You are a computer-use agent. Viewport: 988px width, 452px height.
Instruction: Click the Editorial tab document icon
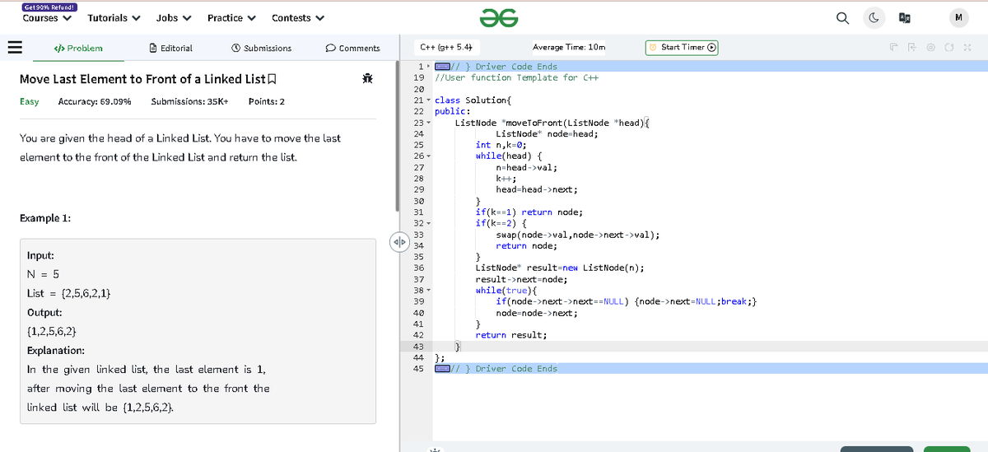[153, 48]
